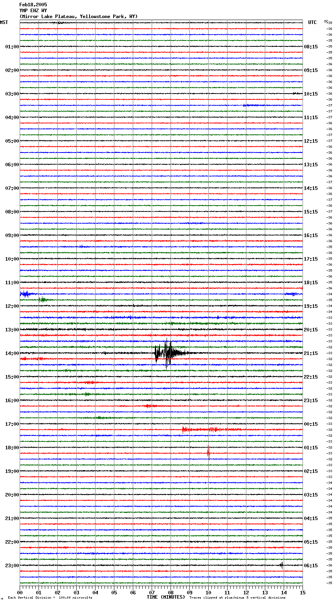Click the 01:00 MST row label
The image size is (334, 603).
click(12, 47)
